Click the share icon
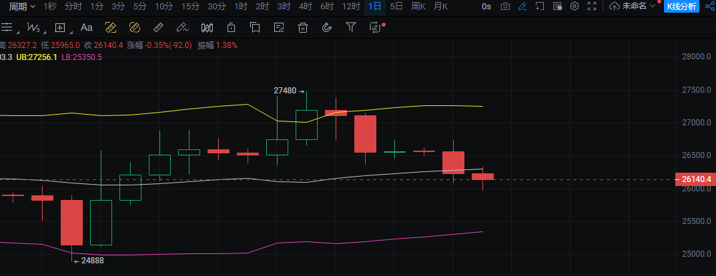The image size is (716, 276). (709, 7)
